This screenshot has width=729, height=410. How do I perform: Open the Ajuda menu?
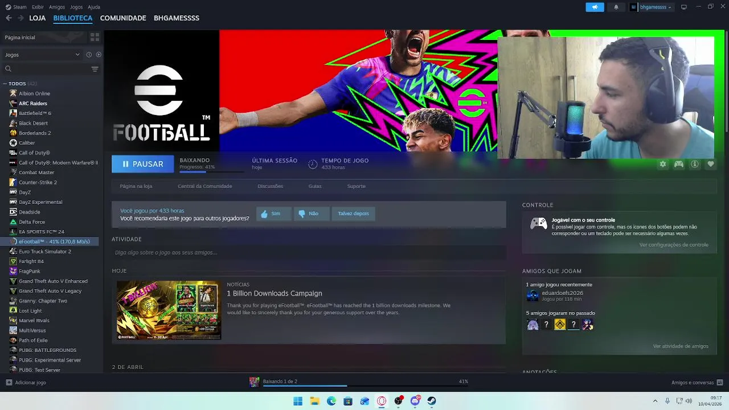(94, 7)
